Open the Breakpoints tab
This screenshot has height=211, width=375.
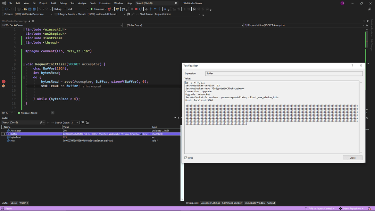(192, 203)
